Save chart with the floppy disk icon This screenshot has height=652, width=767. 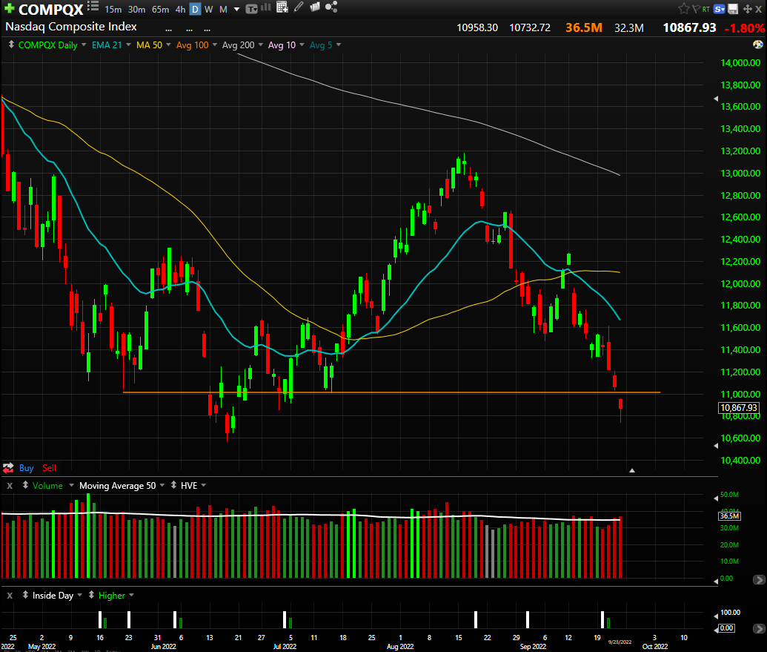tap(733, 9)
